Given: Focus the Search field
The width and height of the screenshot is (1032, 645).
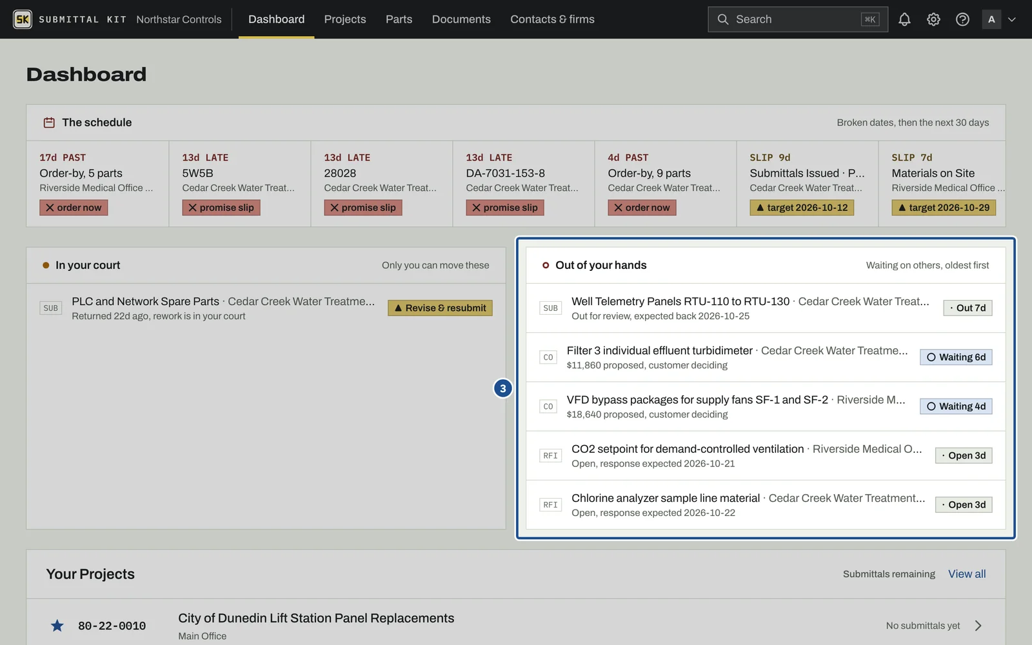Looking at the screenshot, I should (x=798, y=19).
